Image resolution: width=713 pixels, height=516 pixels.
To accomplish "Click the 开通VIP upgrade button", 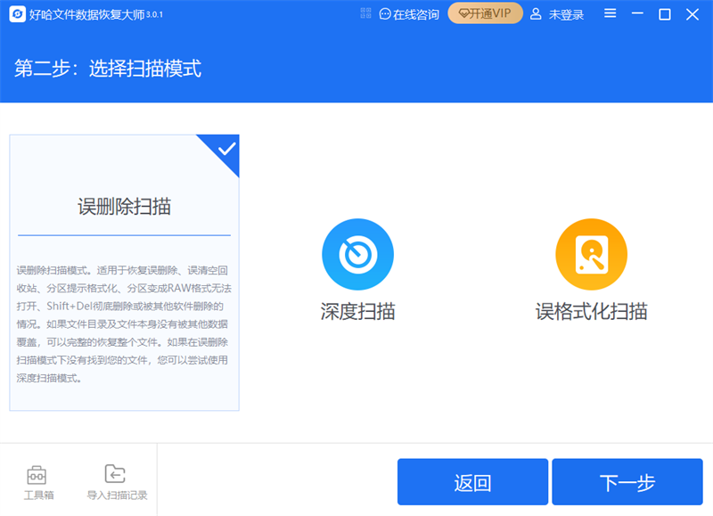I will [484, 13].
